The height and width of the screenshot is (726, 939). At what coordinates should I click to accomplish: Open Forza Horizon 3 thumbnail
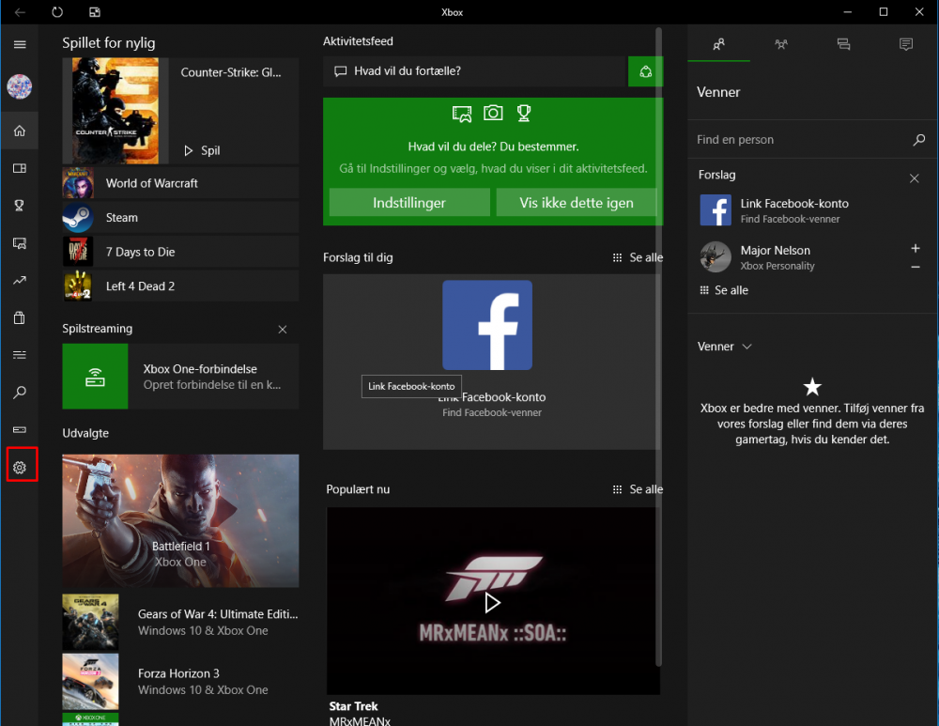(90, 682)
